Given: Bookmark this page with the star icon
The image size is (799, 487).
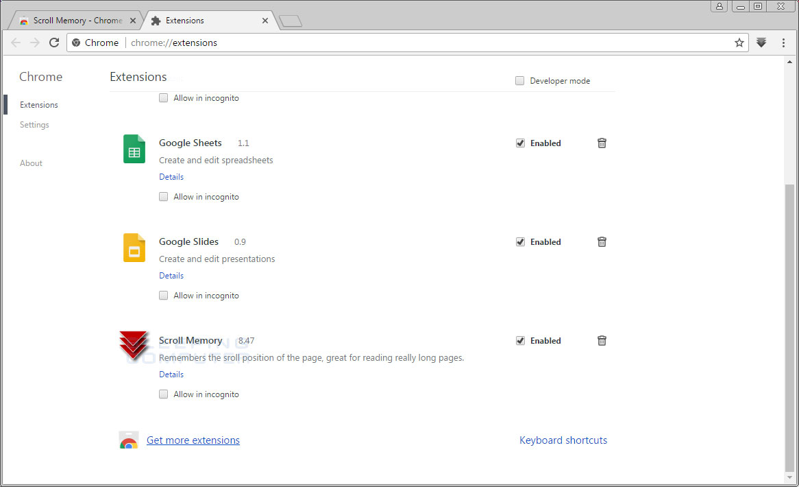Looking at the screenshot, I should pyautogui.click(x=739, y=43).
